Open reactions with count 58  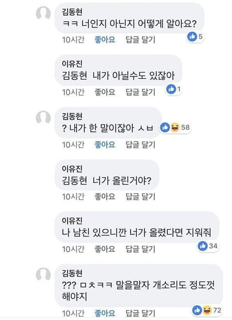[176, 127]
